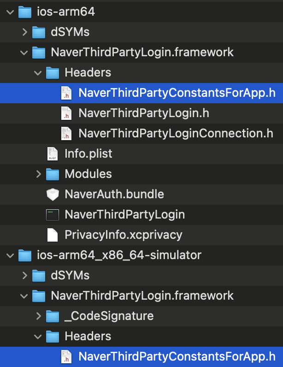283x367 pixels.
Task: Select the 'Info.plist' file name
Action: click(x=88, y=154)
